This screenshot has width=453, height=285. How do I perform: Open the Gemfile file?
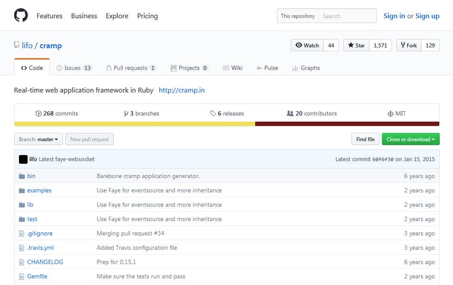click(x=37, y=276)
